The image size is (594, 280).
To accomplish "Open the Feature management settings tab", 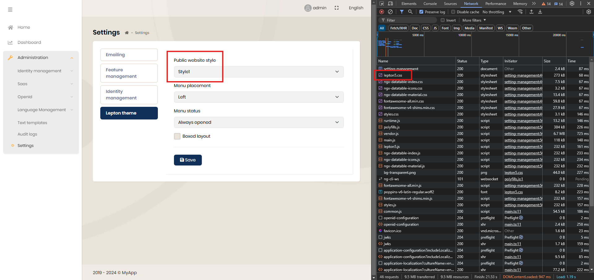I will (129, 73).
